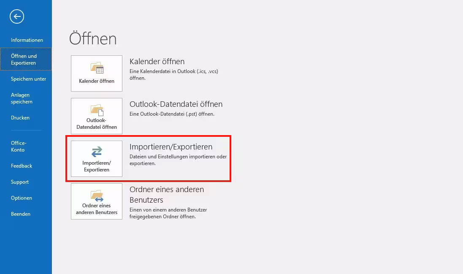Screen dimensions: 463x274
Task: Click Beenden to quit Outlook
Action: pos(21,214)
